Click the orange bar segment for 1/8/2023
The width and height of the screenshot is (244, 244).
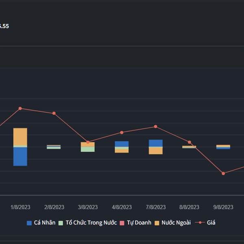(x=20, y=136)
